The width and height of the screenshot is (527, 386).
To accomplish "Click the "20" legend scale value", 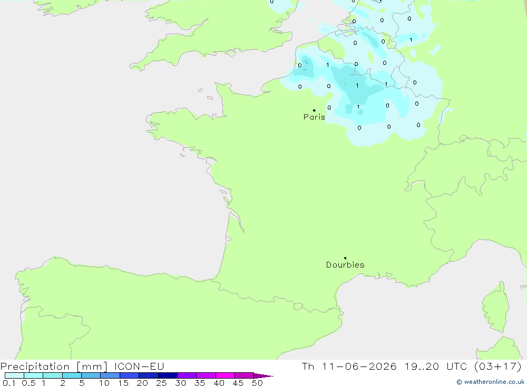I will tap(142, 383).
